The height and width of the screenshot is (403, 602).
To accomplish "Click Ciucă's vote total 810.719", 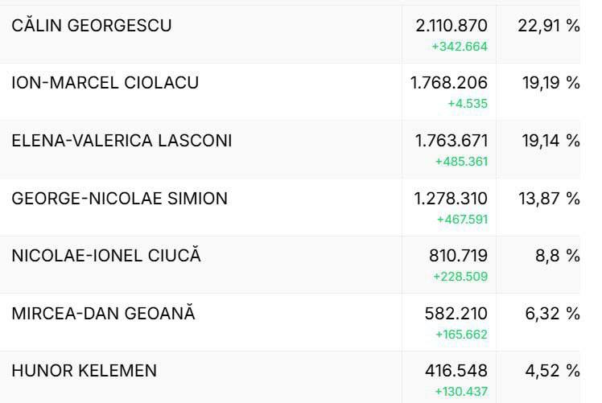I will [x=458, y=256].
